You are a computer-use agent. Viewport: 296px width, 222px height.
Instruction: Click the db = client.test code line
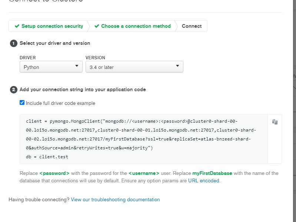click(47, 157)
